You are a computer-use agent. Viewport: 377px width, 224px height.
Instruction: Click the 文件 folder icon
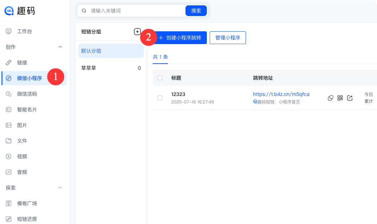[9, 141]
